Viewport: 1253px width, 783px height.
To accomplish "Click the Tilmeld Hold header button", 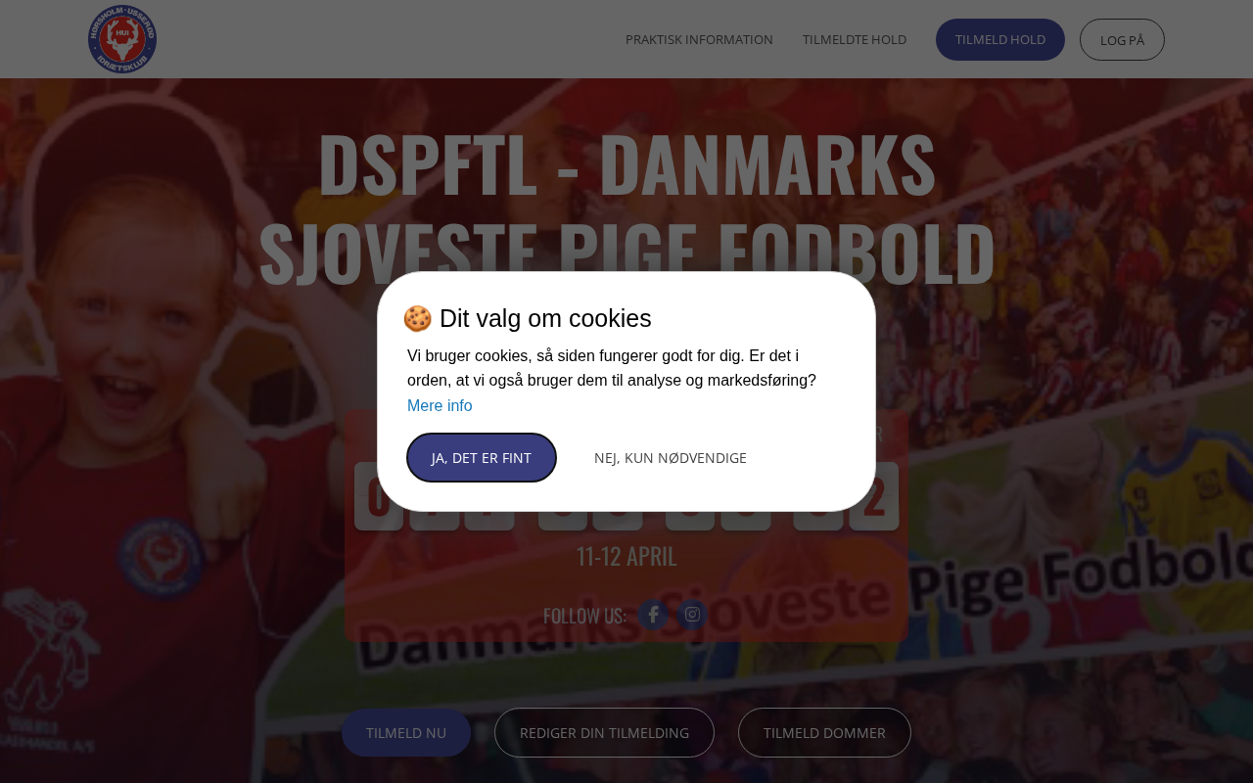I will click(1000, 39).
